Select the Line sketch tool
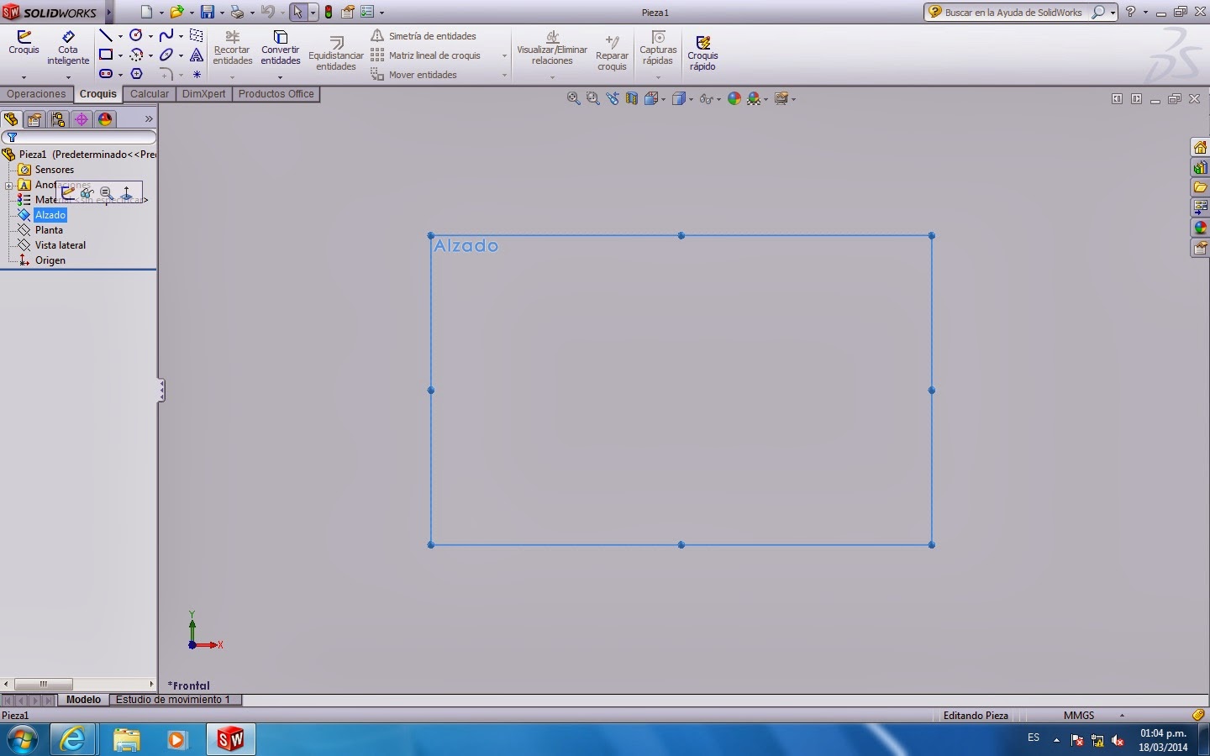 point(104,35)
